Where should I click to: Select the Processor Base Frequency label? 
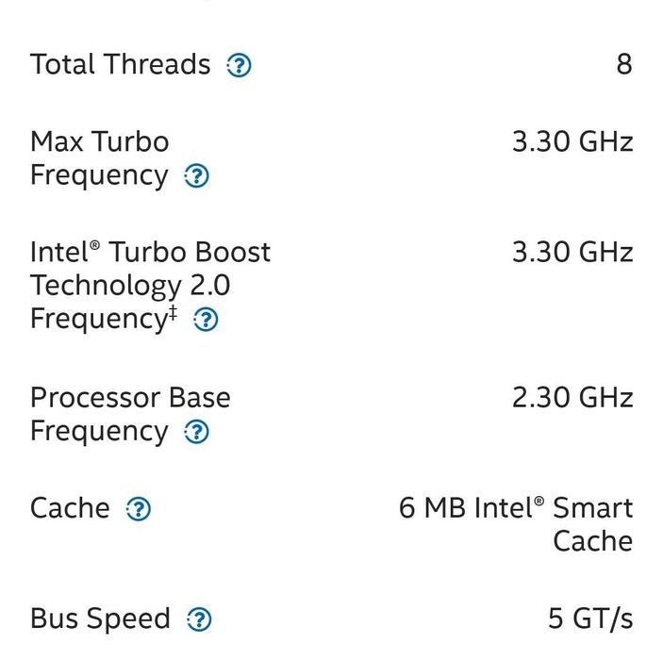tap(129, 414)
